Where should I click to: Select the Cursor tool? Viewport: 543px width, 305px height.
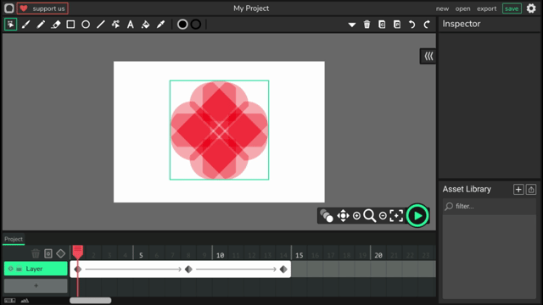[11, 25]
